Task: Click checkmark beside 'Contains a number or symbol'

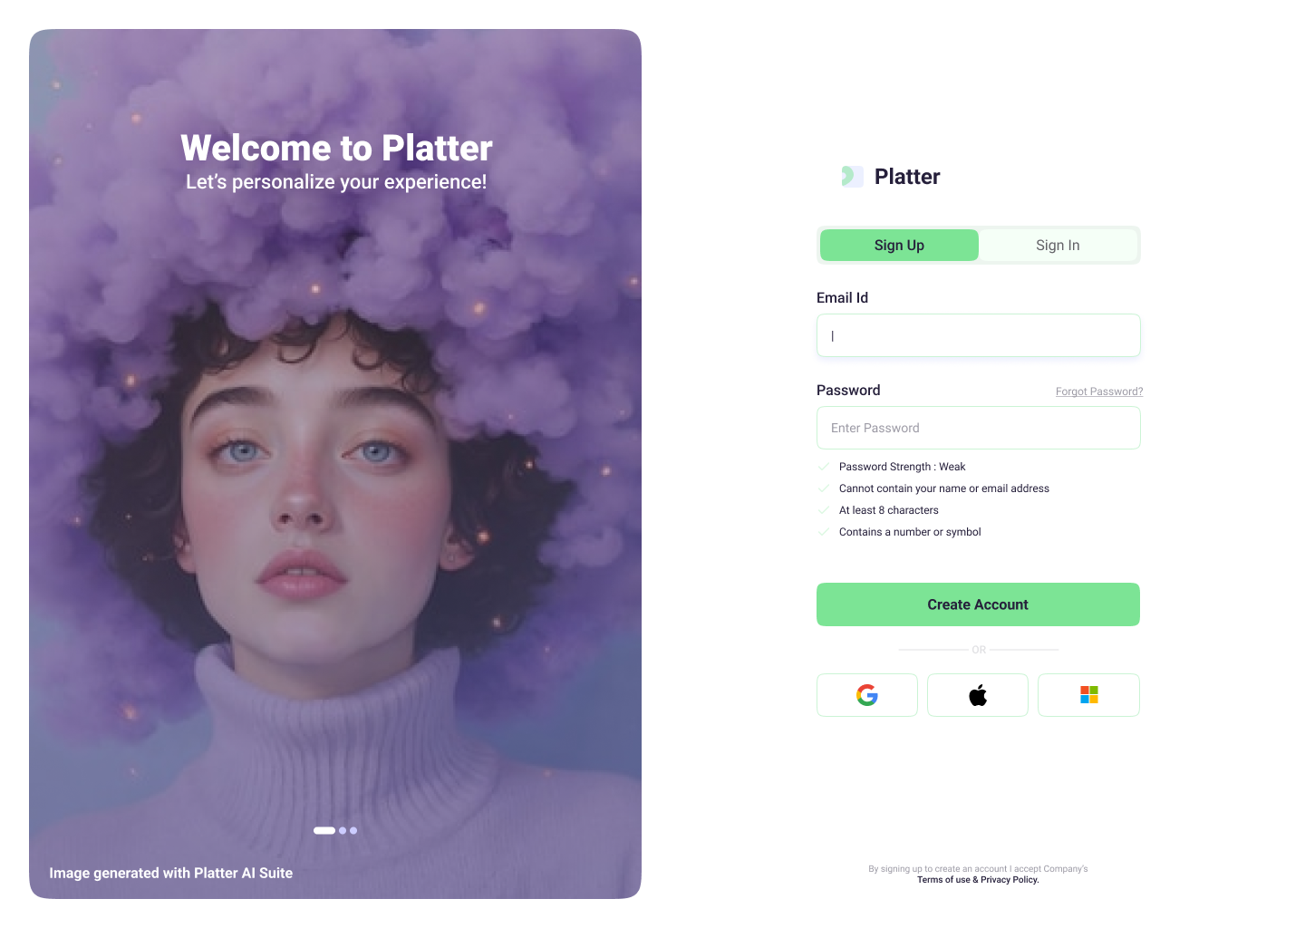Action: tap(824, 532)
